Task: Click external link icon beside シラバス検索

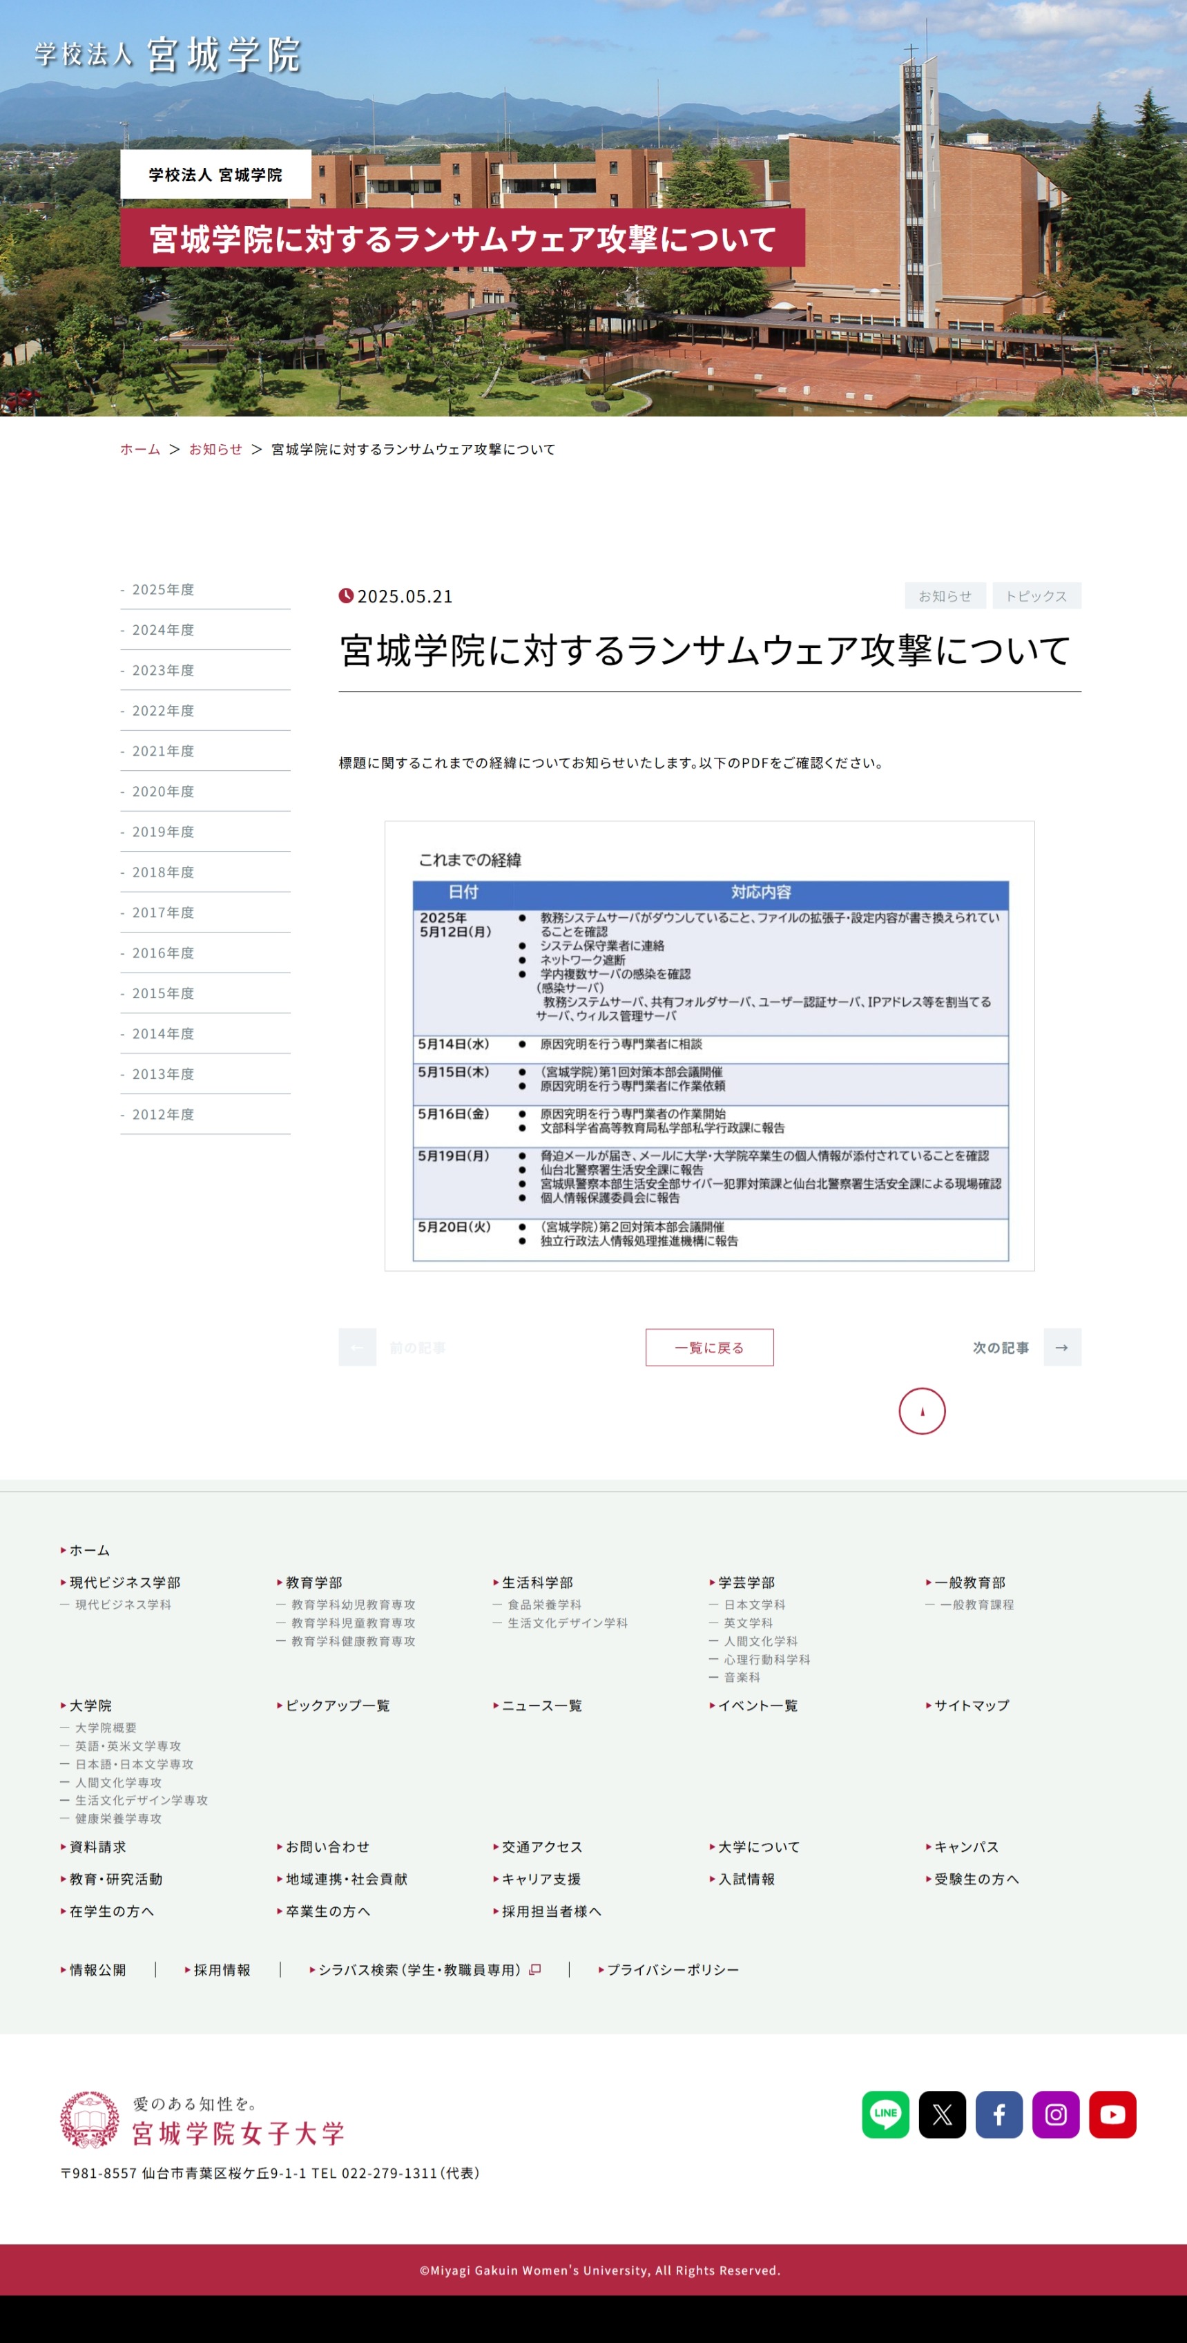Action: click(535, 1969)
